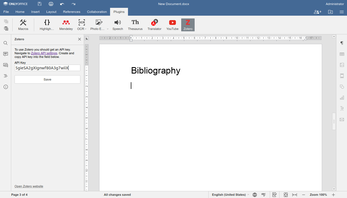
Task: Click the scroll up arrow of document scrollbar
Action: click(x=334, y=36)
